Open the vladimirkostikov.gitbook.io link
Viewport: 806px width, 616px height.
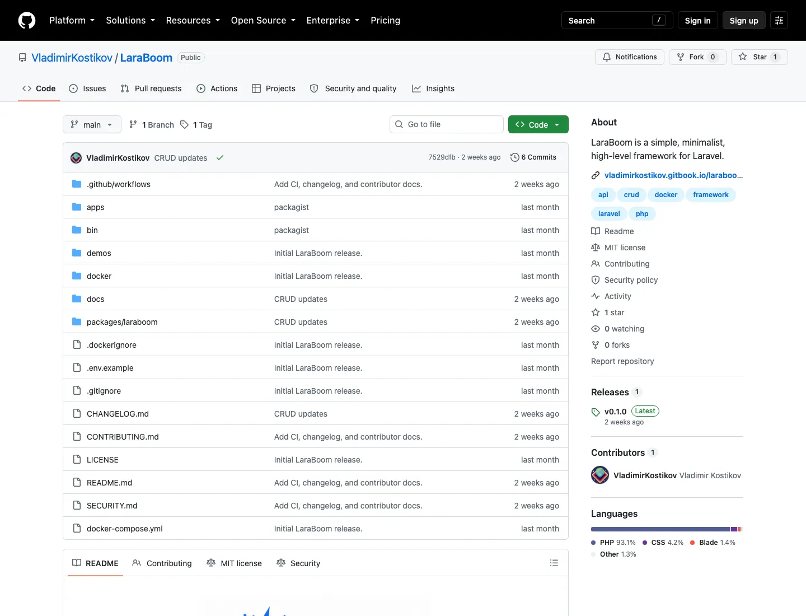674,175
